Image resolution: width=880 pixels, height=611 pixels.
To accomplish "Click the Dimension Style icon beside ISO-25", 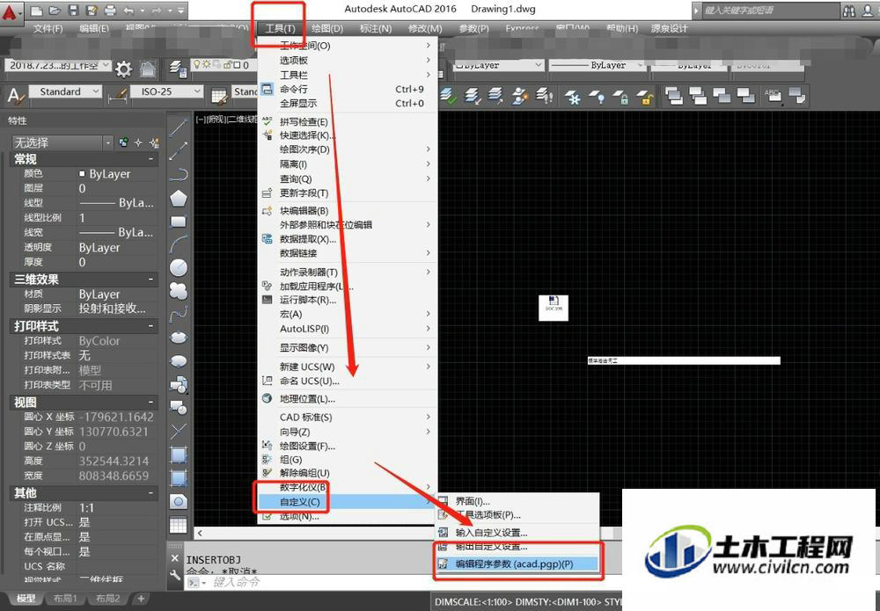I will [117, 96].
